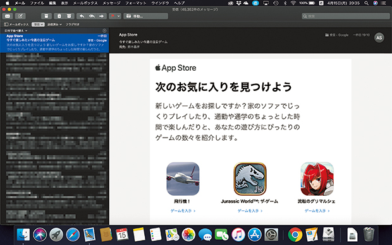Open iTunes from the Dock
This screenshot has width=392, height=245.
[x=238, y=235]
